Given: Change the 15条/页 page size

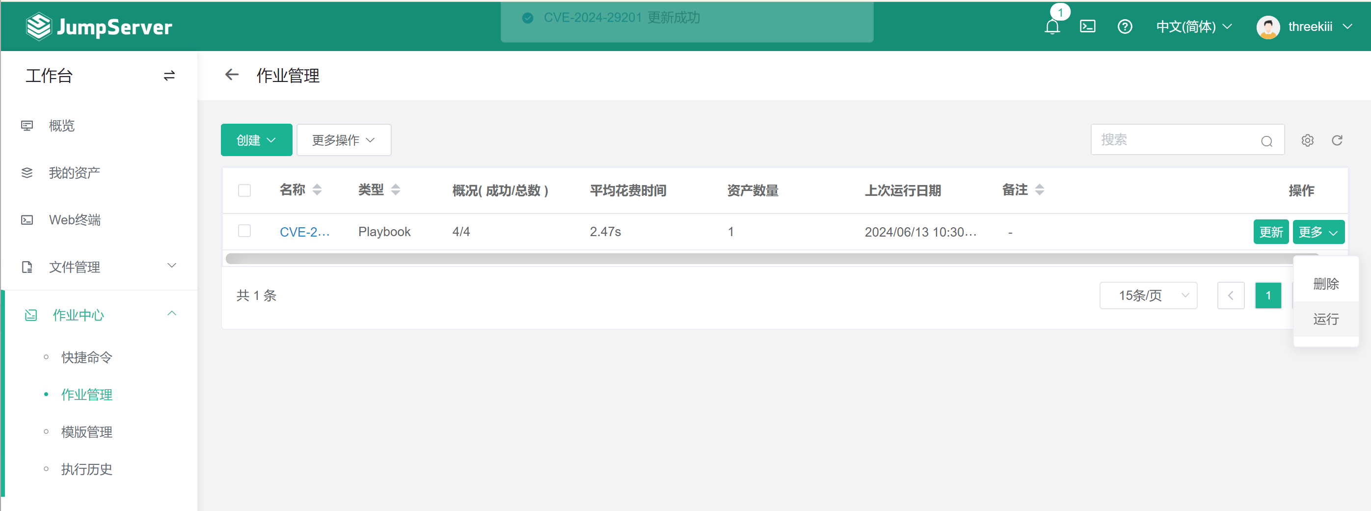Looking at the screenshot, I should tap(1148, 296).
